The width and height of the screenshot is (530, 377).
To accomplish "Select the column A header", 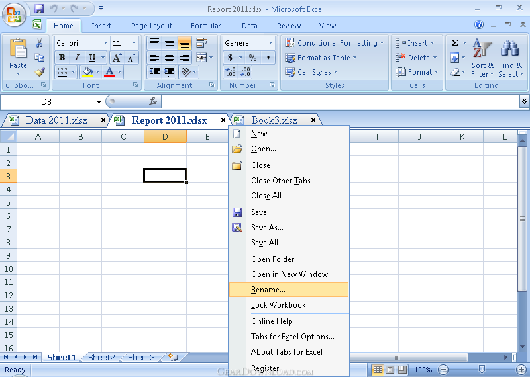I will tap(38, 137).
